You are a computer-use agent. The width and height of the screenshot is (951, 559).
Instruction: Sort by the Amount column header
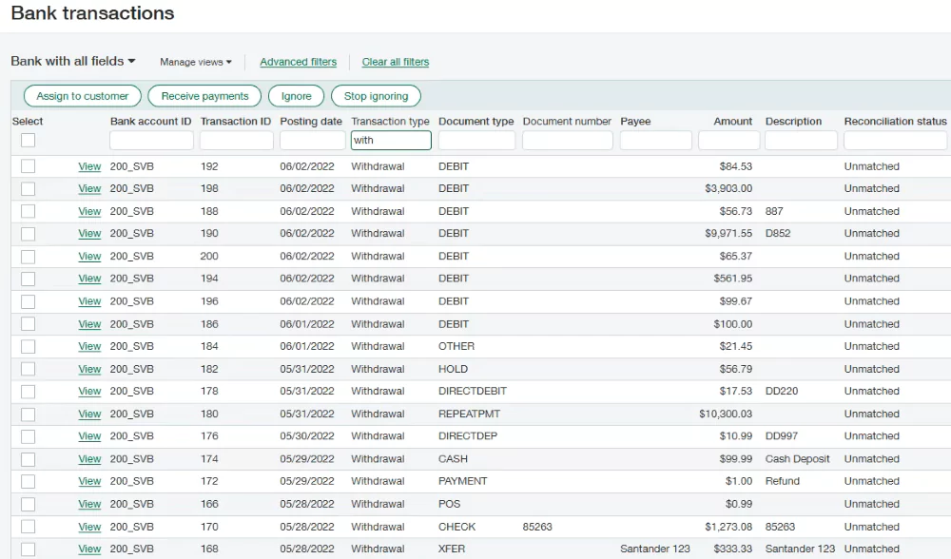732,122
